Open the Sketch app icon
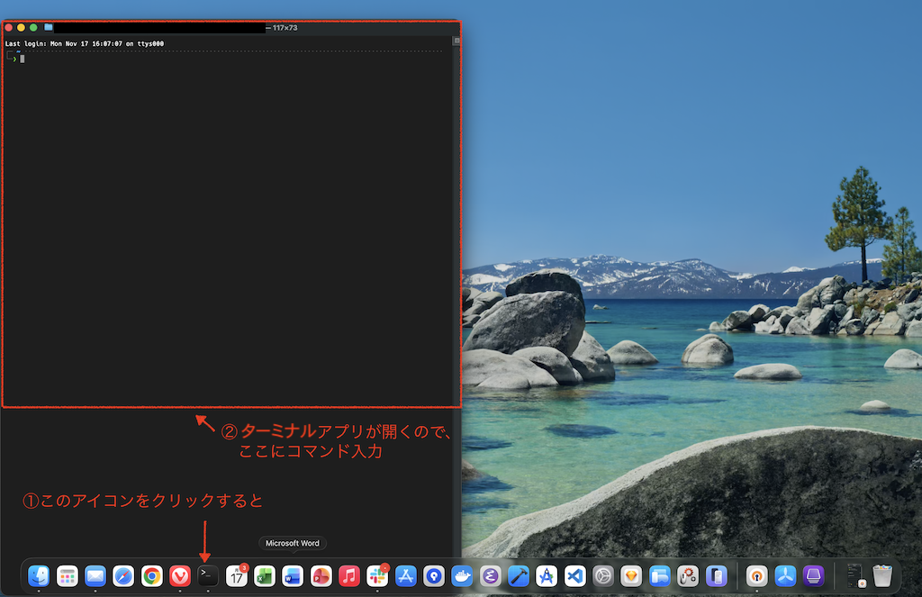This screenshot has width=922, height=597. point(631,575)
